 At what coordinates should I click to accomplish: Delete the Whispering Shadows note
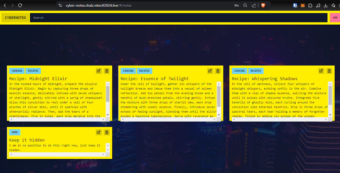tap(329, 71)
